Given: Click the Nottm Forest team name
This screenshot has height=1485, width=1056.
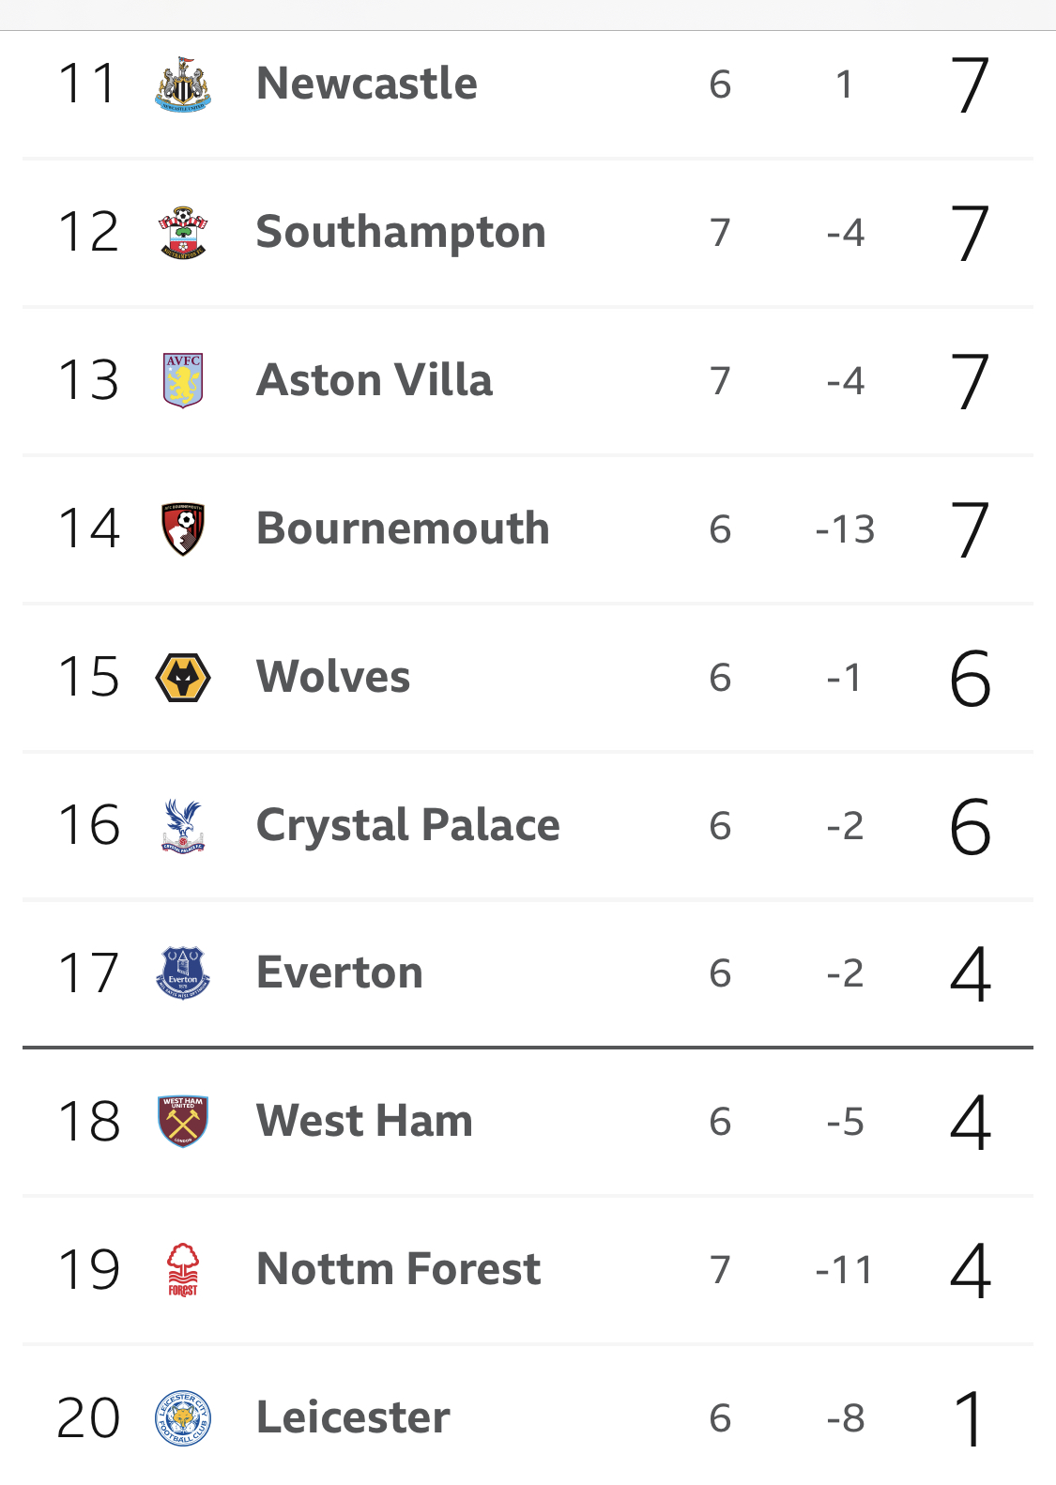Looking at the screenshot, I should (399, 1269).
